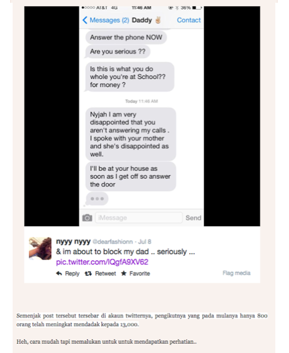This screenshot has height=353, width=289.
Task: Click Flag media link
Action: tap(236, 273)
